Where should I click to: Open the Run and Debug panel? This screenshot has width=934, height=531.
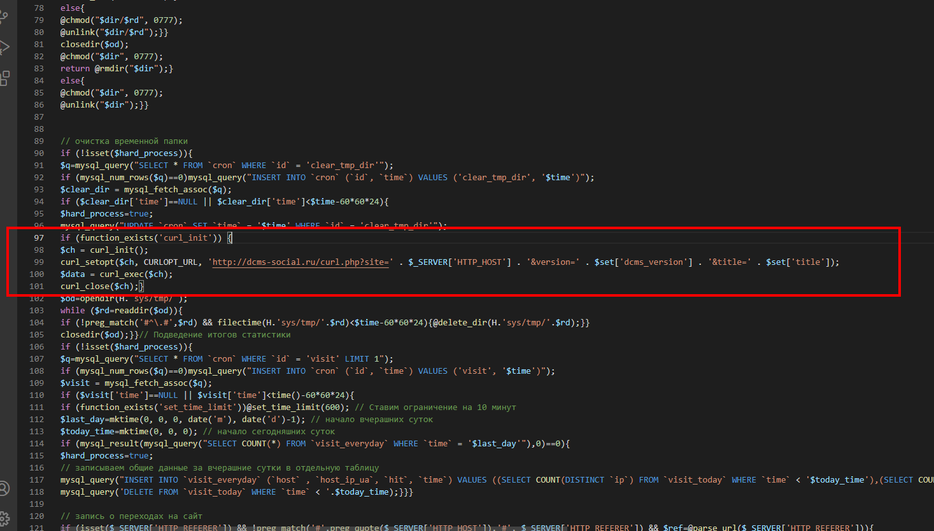[x=4, y=47]
